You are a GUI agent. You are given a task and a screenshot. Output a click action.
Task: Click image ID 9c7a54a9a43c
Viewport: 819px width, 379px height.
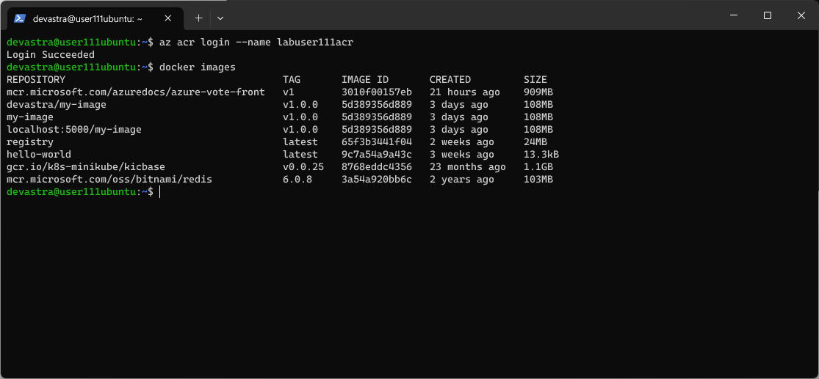point(377,155)
